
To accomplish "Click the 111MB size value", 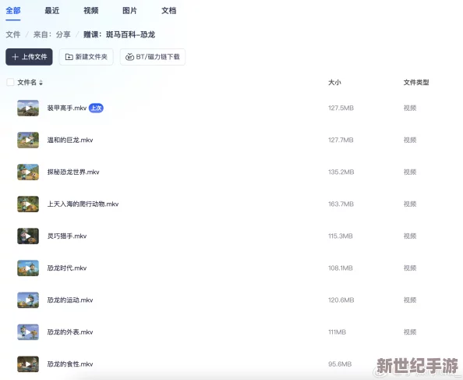I will [337, 332].
